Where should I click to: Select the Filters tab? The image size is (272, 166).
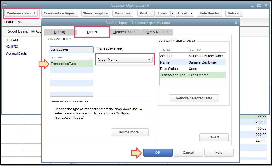pyautogui.click(x=92, y=32)
